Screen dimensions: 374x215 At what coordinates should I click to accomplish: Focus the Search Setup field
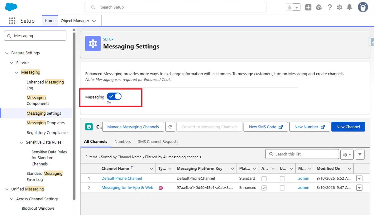pos(175,7)
